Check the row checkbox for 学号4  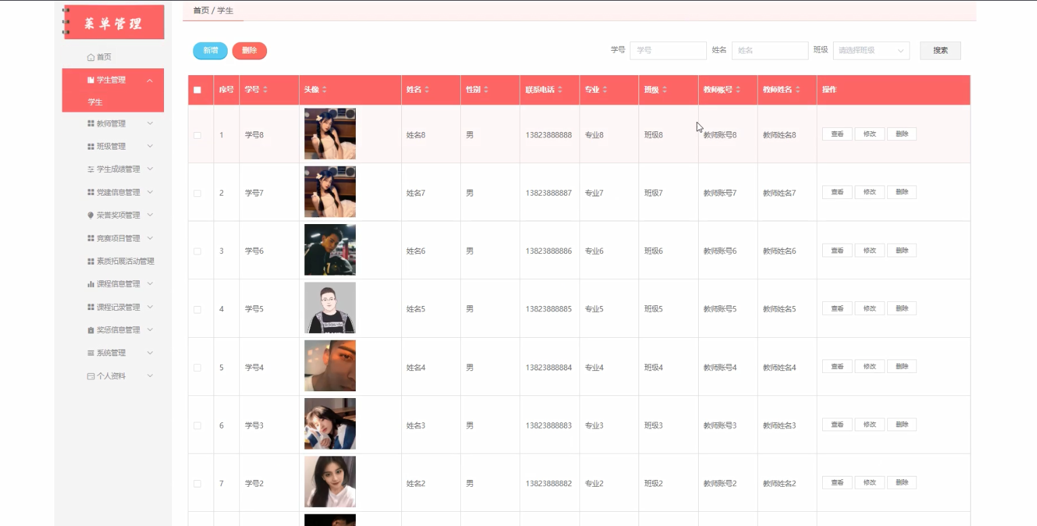[197, 368]
